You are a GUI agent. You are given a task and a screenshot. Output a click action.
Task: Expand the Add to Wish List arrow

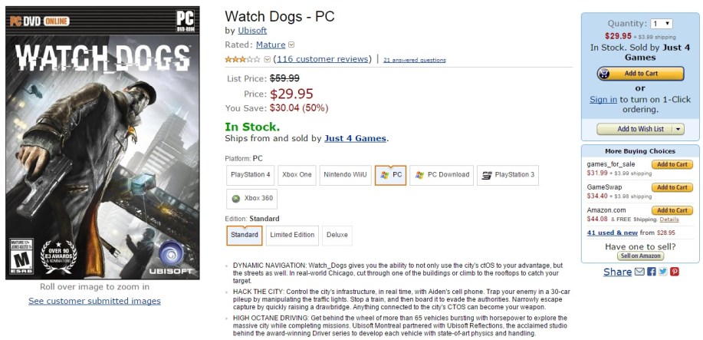point(678,129)
